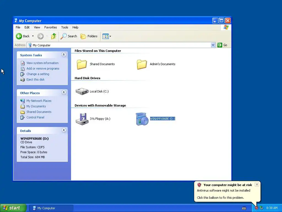
Task: Click Devices with Removable Storage header
Action: (x=100, y=105)
